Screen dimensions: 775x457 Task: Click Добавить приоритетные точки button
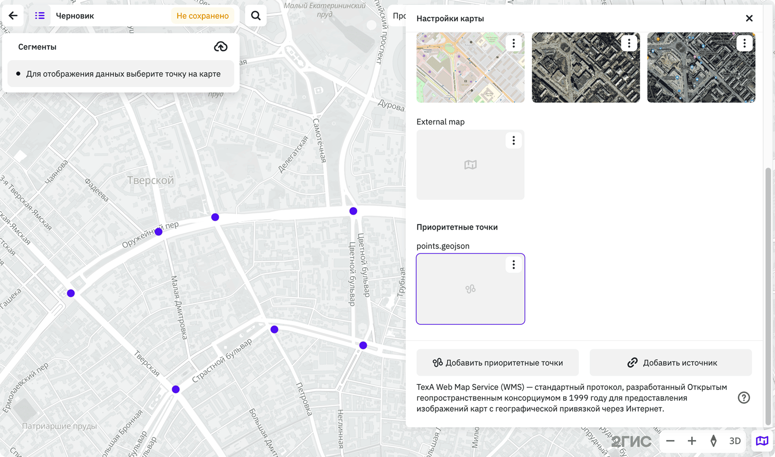[498, 362]
